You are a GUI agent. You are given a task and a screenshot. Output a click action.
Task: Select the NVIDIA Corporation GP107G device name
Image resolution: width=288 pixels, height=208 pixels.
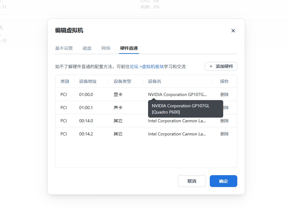(x=177, y=94)
